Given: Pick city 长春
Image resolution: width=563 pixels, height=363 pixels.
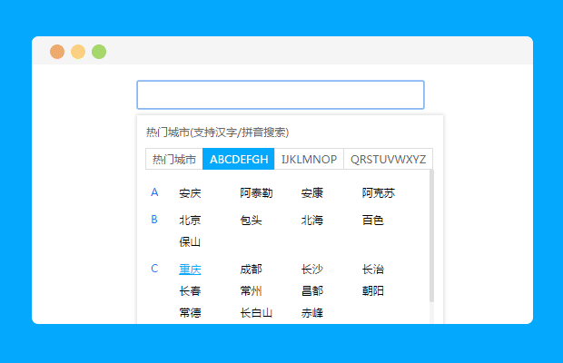Looking at the screenshot, I should (190, 291).
